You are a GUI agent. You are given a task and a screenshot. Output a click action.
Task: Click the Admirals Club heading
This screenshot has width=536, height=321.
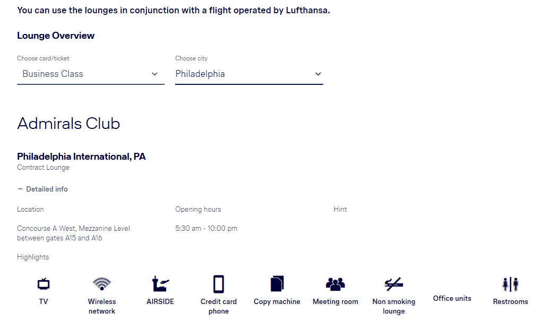[x=68, y=124]
